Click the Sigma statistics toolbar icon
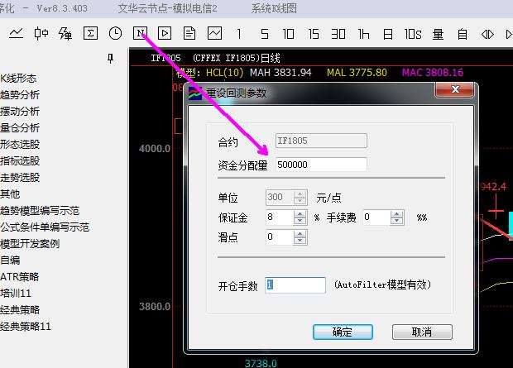Image resolution: width=513 pixels, height=368 pixels. click(90, 34)
